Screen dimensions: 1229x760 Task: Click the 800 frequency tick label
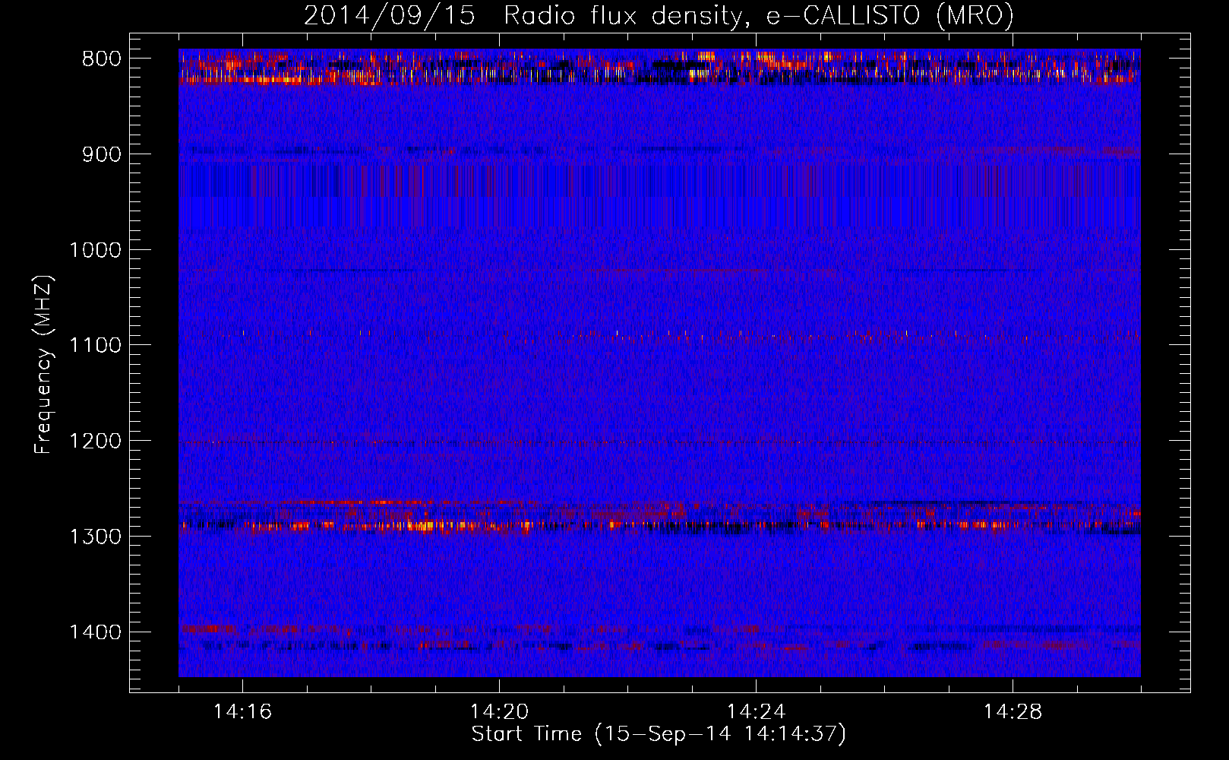(102, 59)
